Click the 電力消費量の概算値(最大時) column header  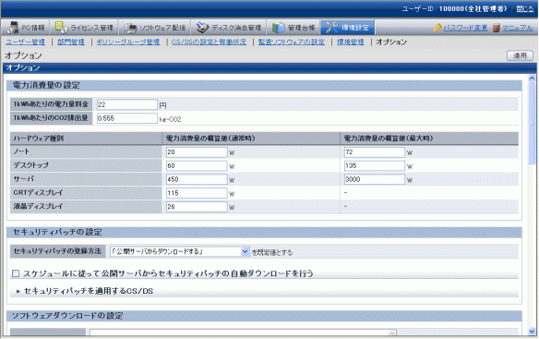click(x=429, y=139)
